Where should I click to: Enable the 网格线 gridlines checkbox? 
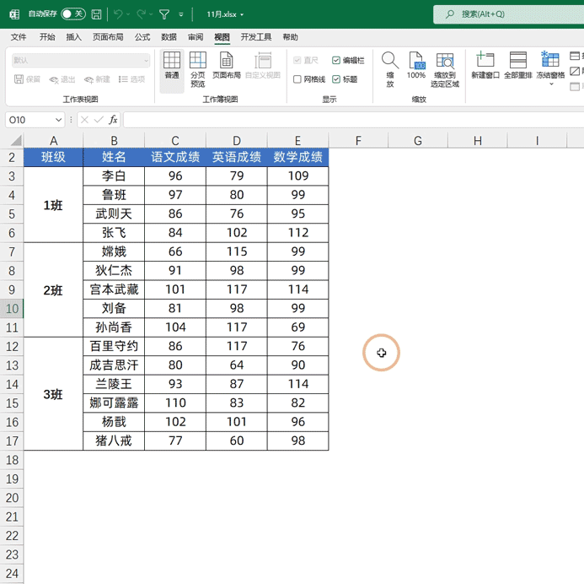coord(297,79)
